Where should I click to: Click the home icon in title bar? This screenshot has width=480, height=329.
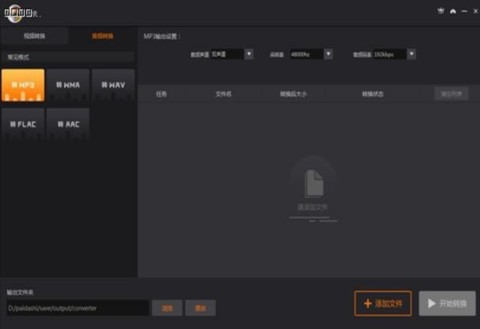pos(453,12)
